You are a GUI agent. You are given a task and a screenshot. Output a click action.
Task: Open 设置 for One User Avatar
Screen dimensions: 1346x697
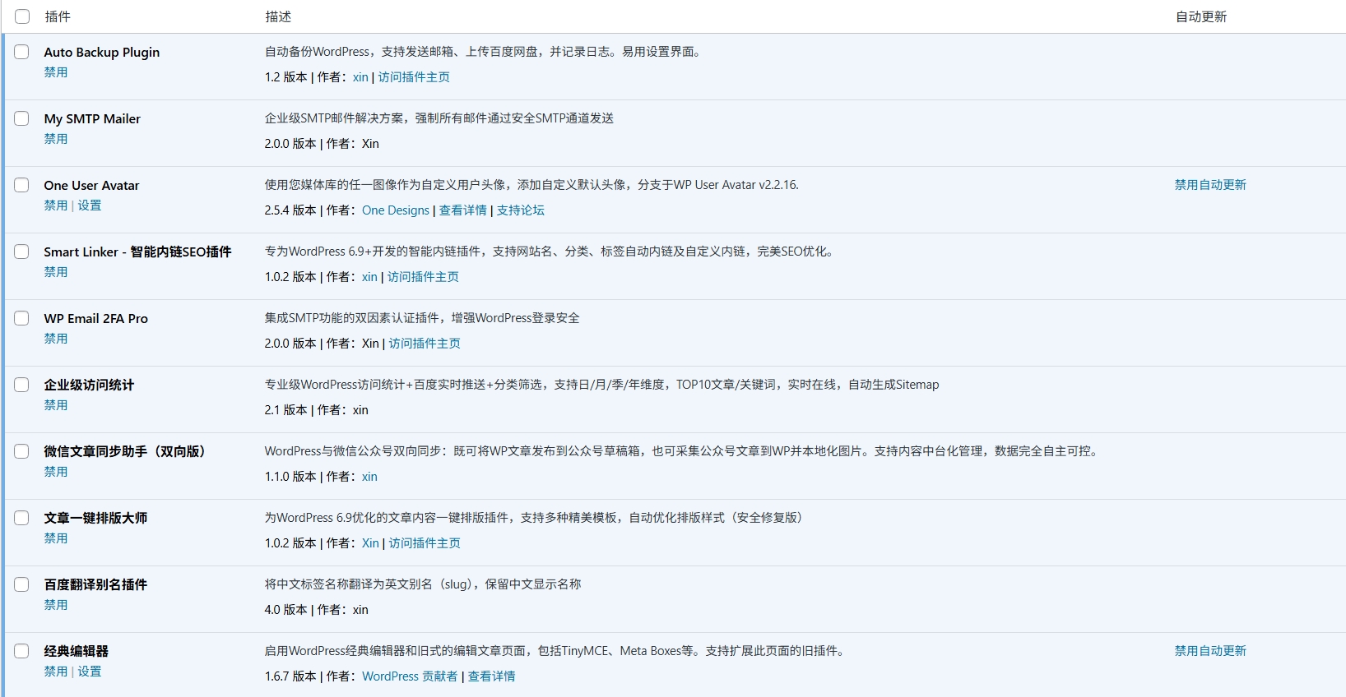click(90, 205)
